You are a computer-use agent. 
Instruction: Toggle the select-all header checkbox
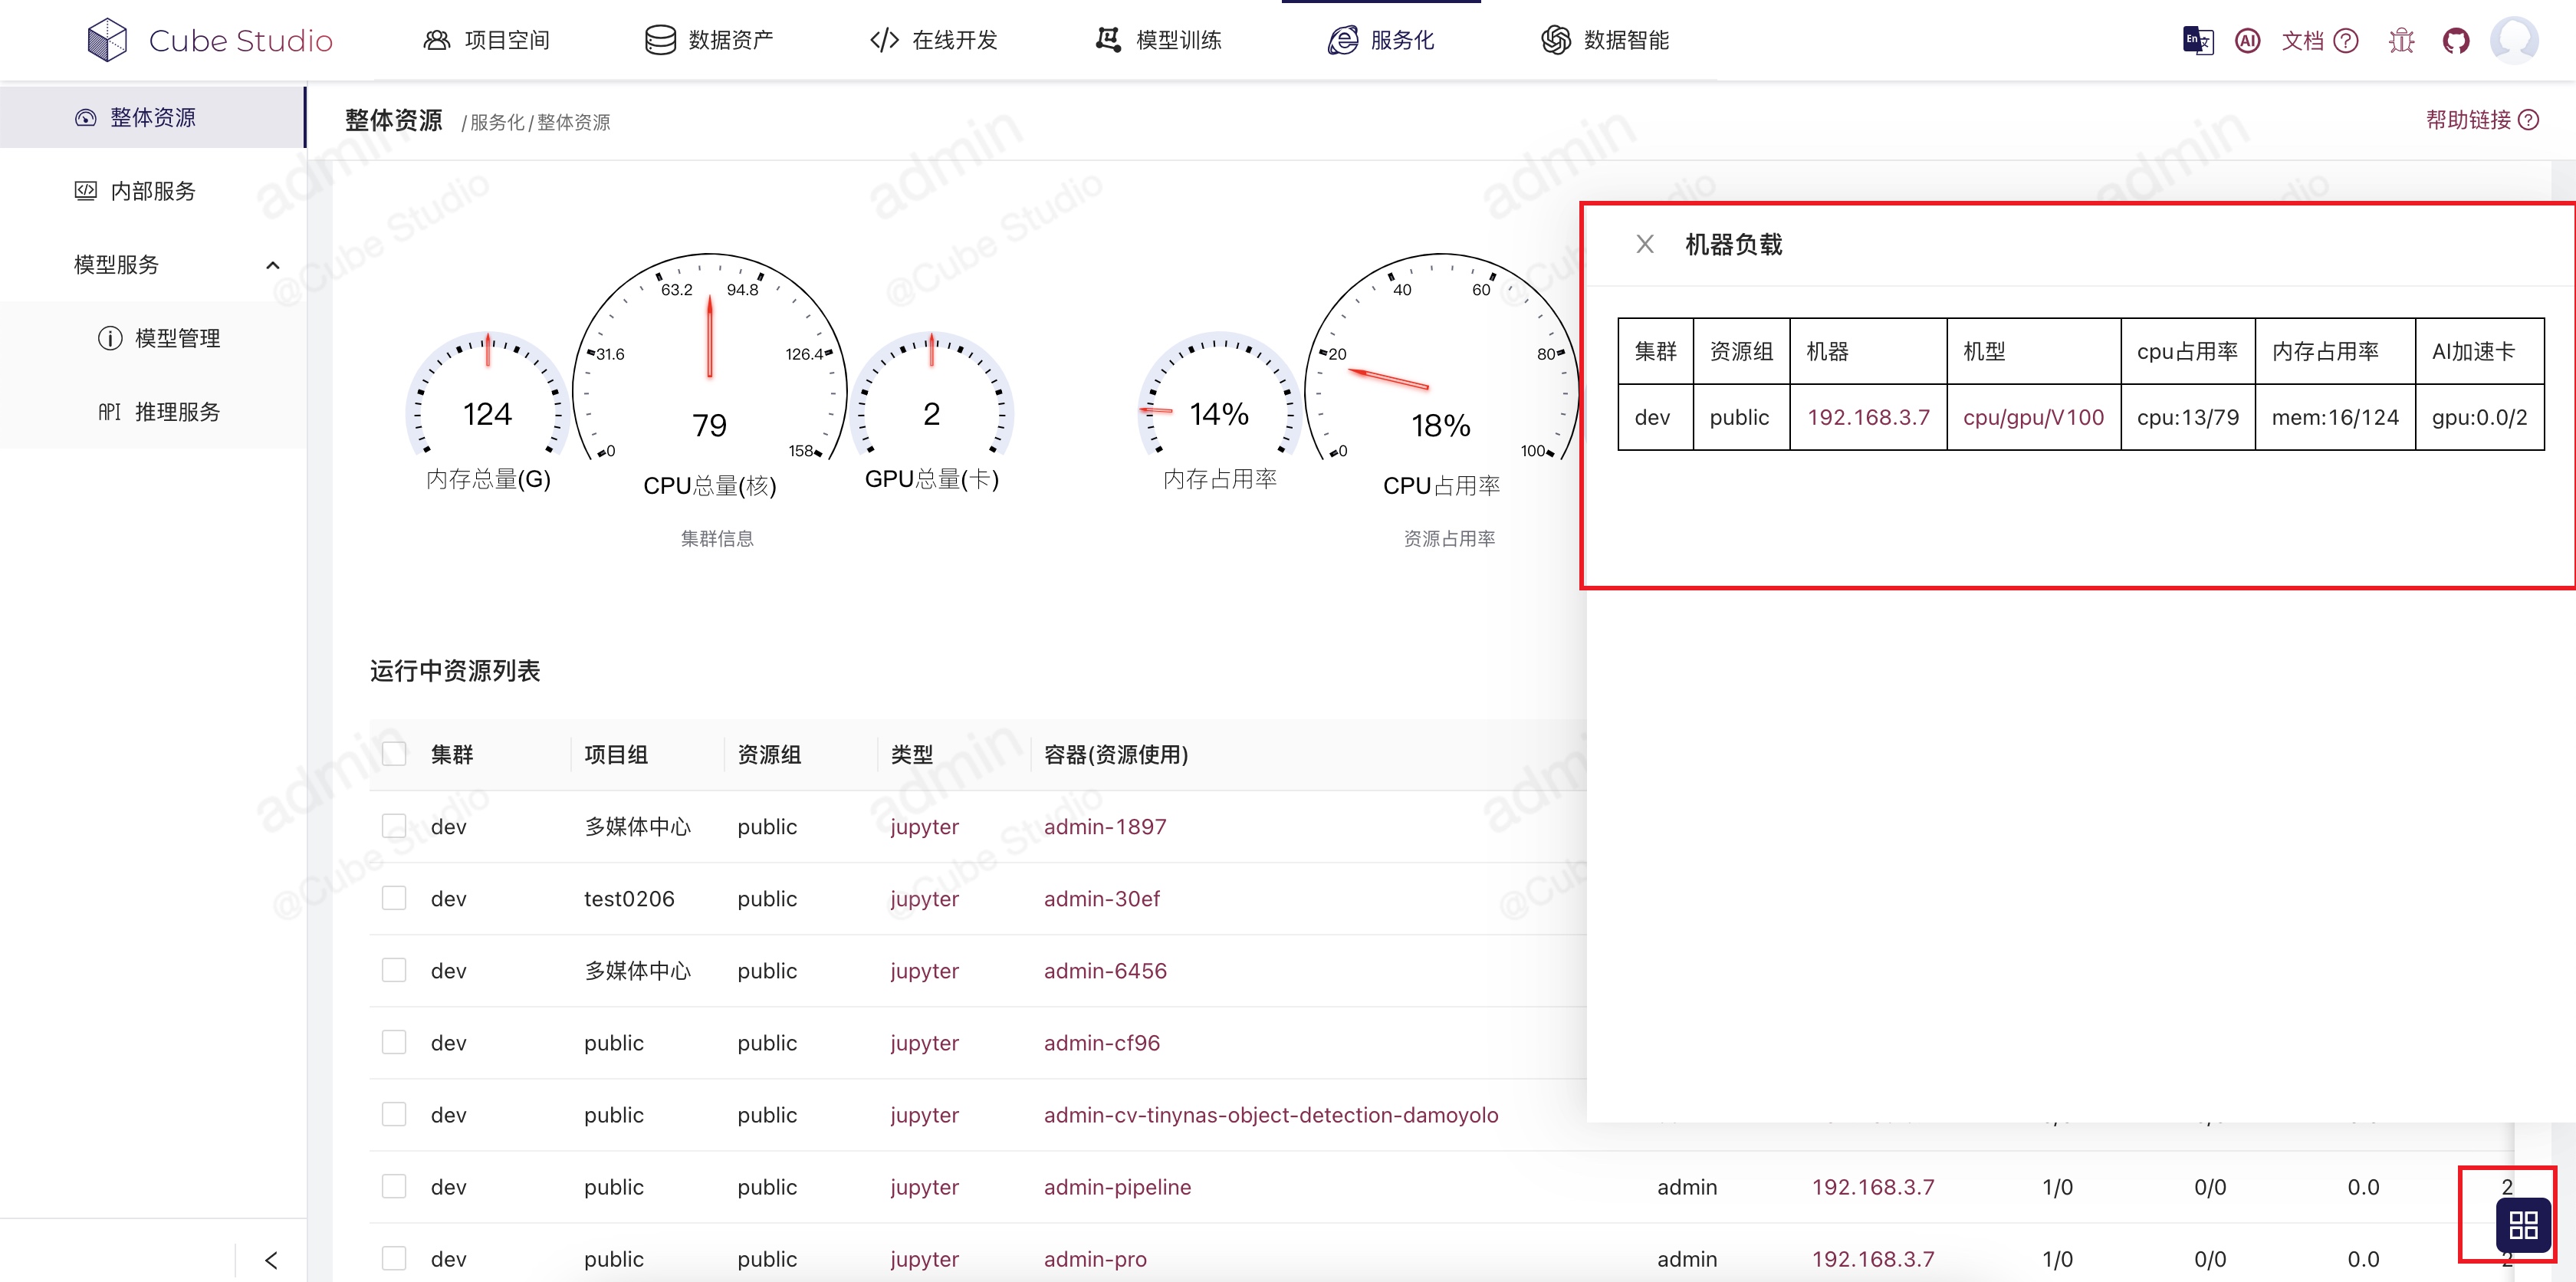[394, 754]
